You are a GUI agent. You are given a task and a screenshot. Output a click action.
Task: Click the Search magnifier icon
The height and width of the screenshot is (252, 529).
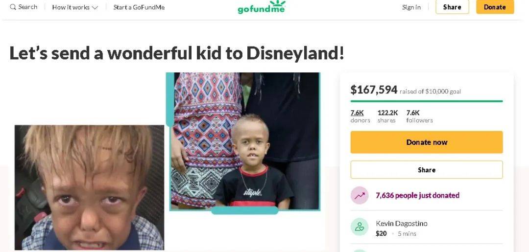13,7
